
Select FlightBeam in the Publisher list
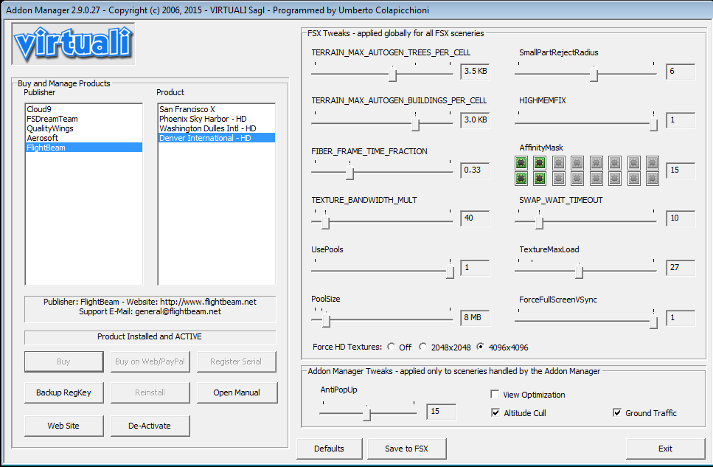[x=83, y=148]
